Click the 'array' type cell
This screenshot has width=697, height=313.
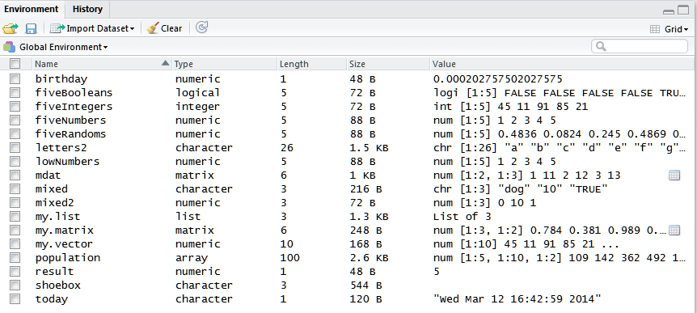point(191,258)
